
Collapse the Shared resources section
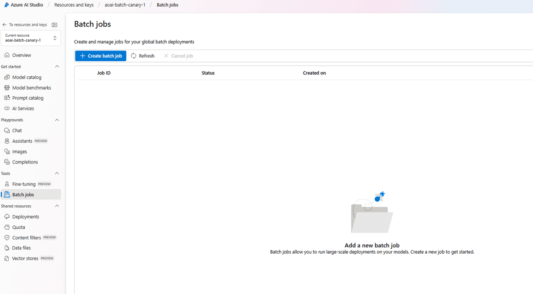click(x=56, y=205)
